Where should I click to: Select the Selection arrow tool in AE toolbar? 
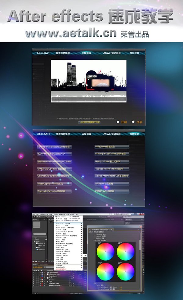pos(34,217)
